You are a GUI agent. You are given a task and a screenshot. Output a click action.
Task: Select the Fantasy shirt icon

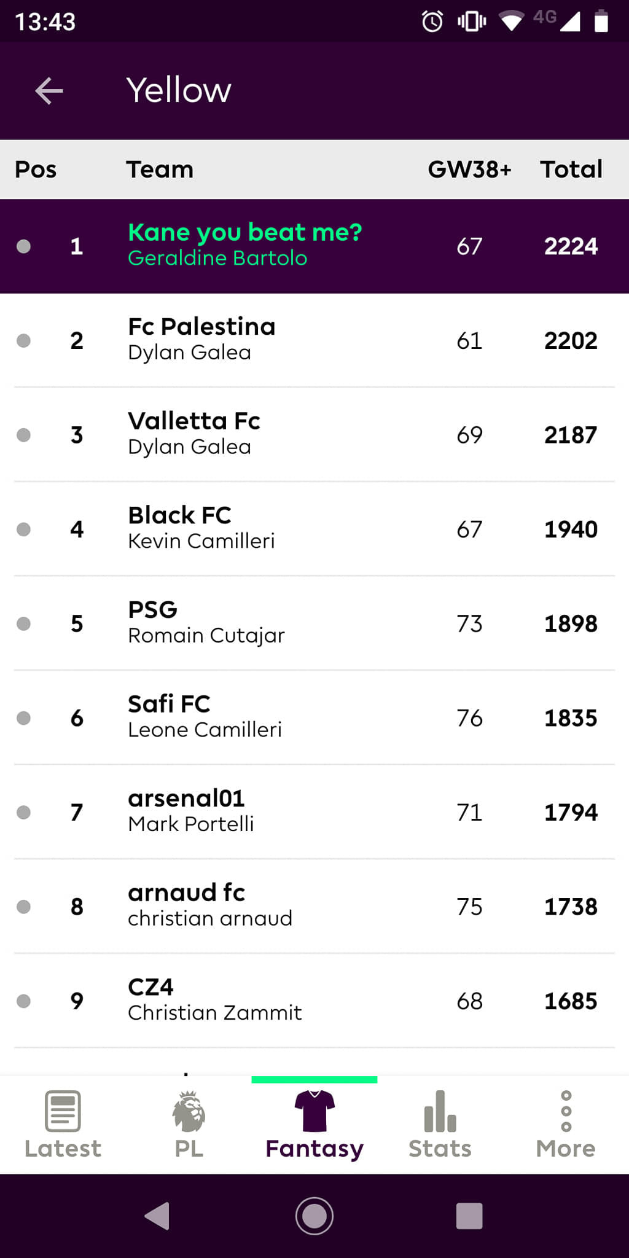tap(314, 1111)
